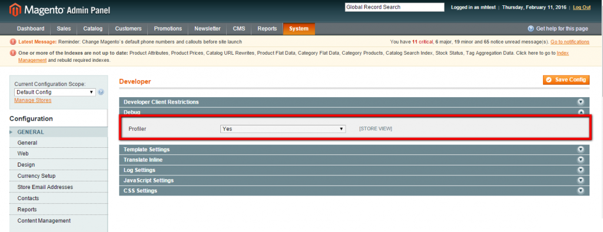Click the Profiler field label
Image resolution: width=603 pixels, height=232 pixels.
137,129
